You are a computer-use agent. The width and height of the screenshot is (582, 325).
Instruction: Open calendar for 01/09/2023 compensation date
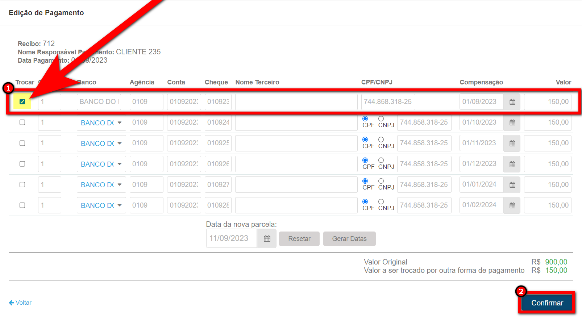pyautogui.click(x=512, y=102)
